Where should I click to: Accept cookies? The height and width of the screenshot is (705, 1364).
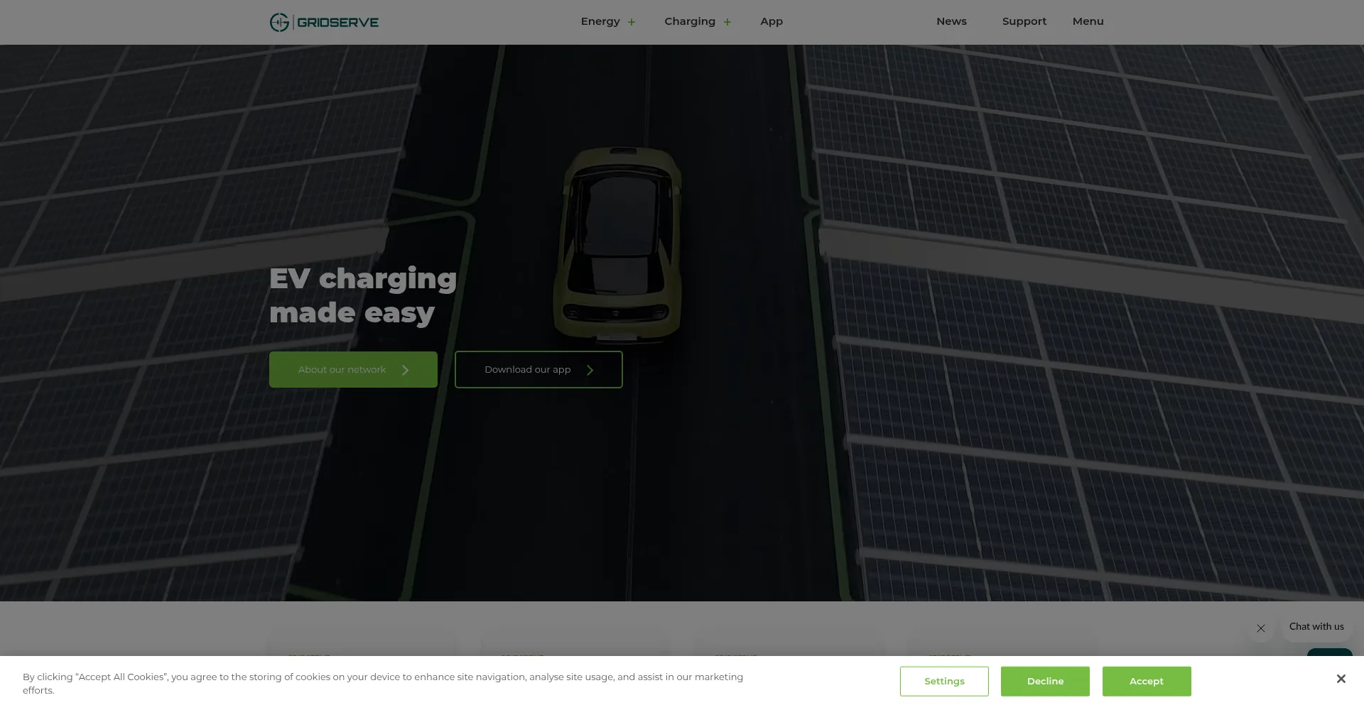pyautogui.click(x=1147, y=681)
